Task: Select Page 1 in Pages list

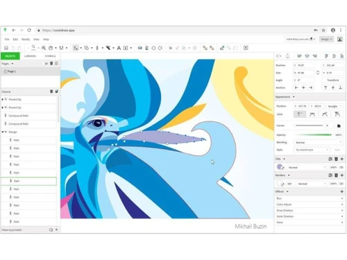Action: point(31,71)
